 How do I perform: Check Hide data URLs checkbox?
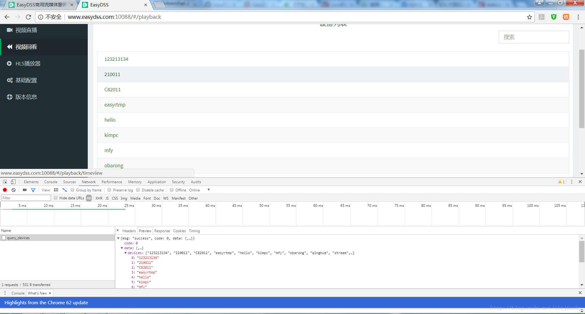pyautogui.click(x=55, y=198)
